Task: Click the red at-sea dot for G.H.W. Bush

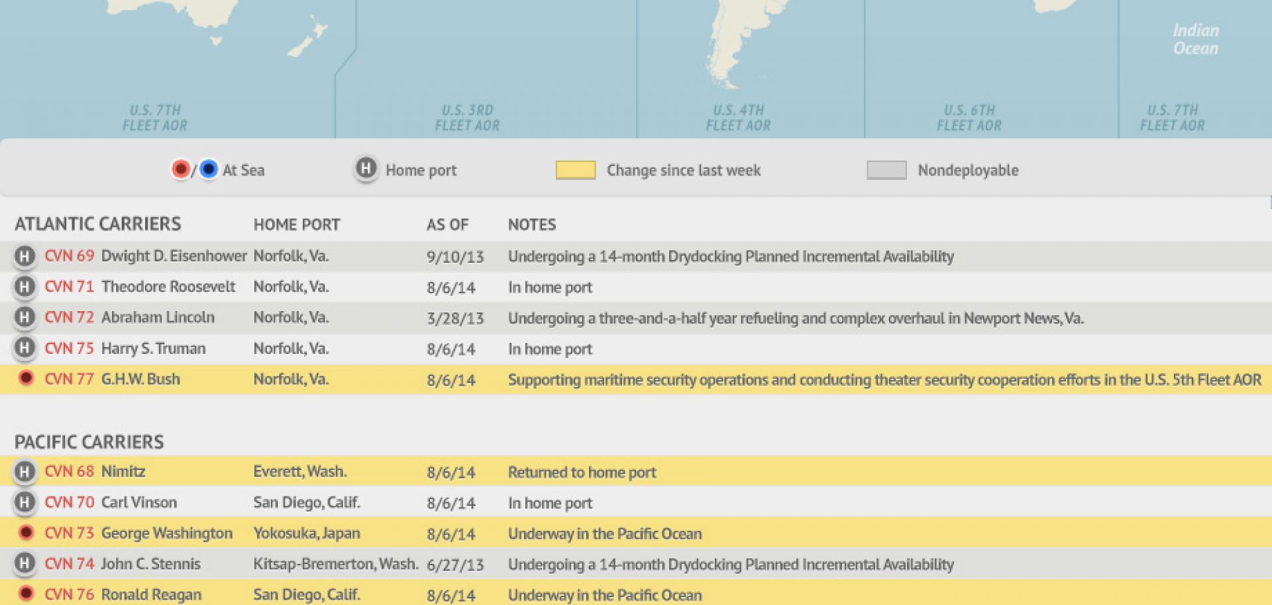Action: pos(26,378)
